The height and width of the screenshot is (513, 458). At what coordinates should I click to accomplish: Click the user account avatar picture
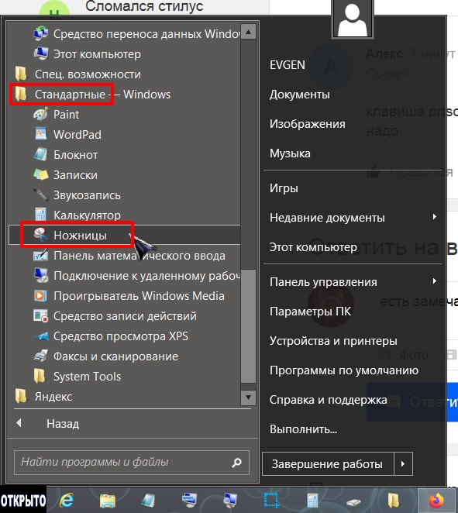(x=353, y=19)
